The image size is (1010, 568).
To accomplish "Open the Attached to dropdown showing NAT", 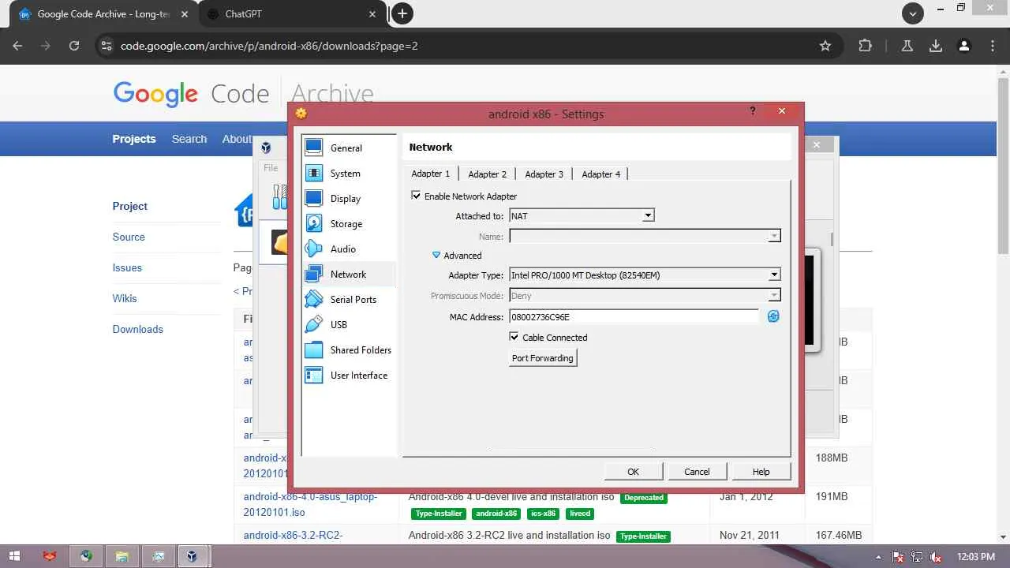I will pos(582,215).
